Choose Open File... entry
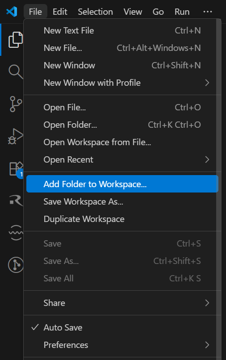The height and width of the screenshot is (360, 226). pos(122,107)
